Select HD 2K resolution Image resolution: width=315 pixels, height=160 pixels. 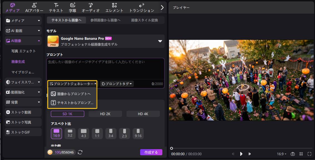coord(105,114)
